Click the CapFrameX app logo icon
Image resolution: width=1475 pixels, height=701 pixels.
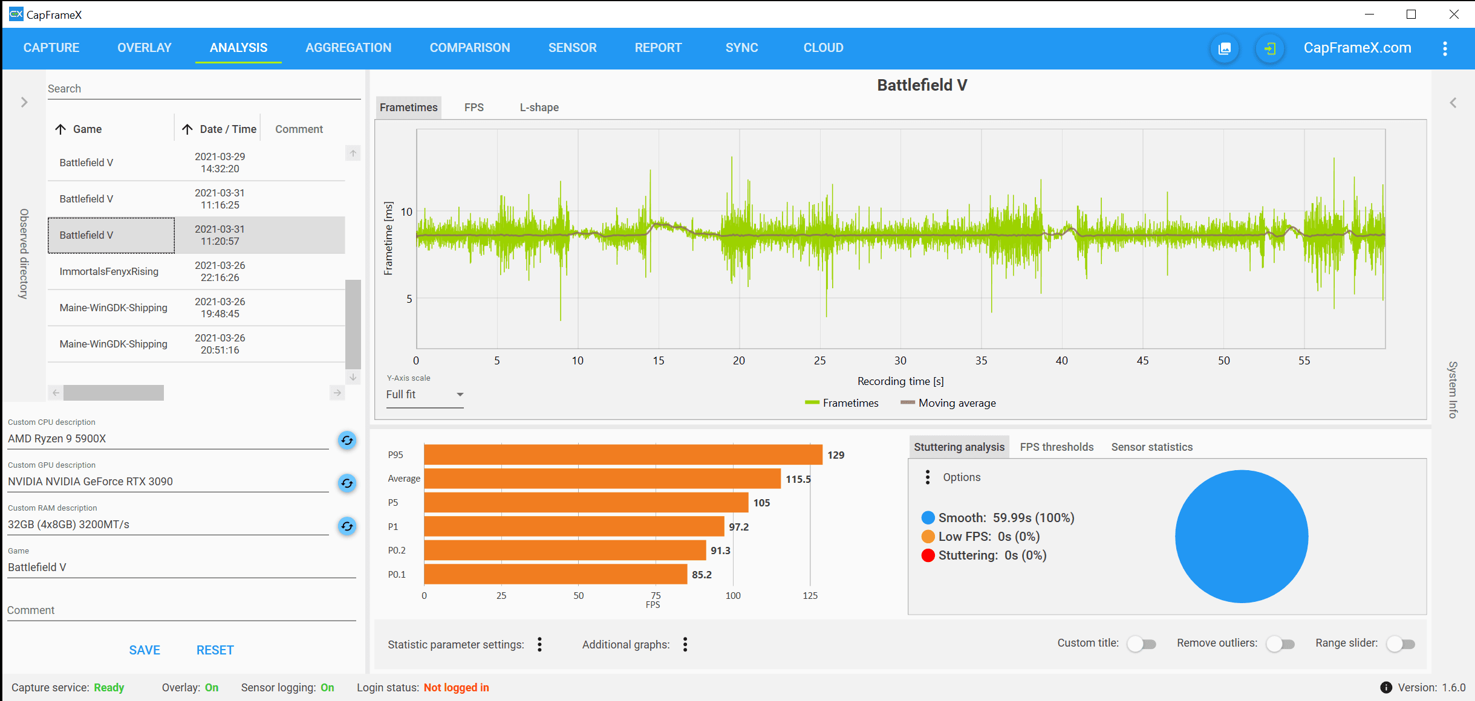coord(16,14)
